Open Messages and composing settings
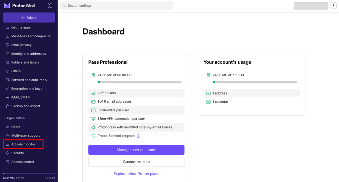 [31, 36]
